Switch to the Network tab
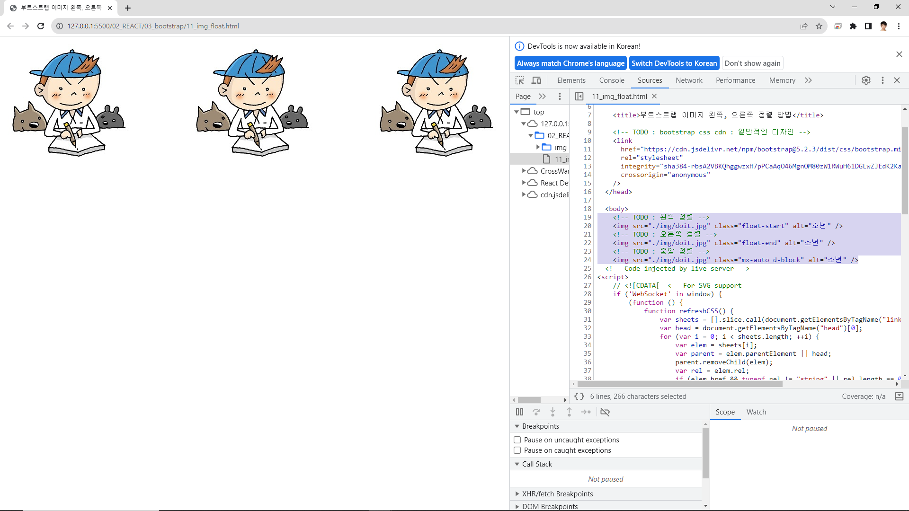909x511 pixels. [x=689, y=80]
